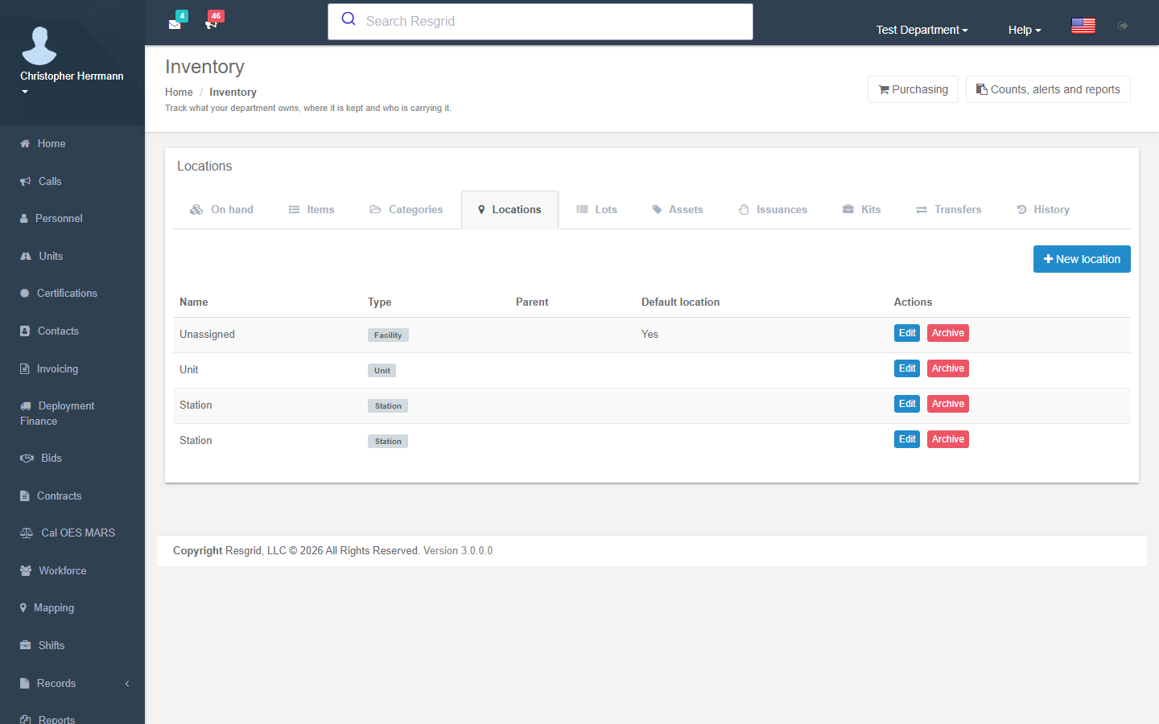Open the Kits tab
Viewport: 1159px width, 724px height.
(862, 210)
